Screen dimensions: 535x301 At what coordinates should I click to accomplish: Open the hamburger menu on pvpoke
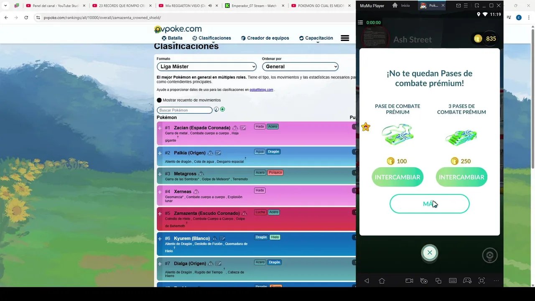coord(345,38)
